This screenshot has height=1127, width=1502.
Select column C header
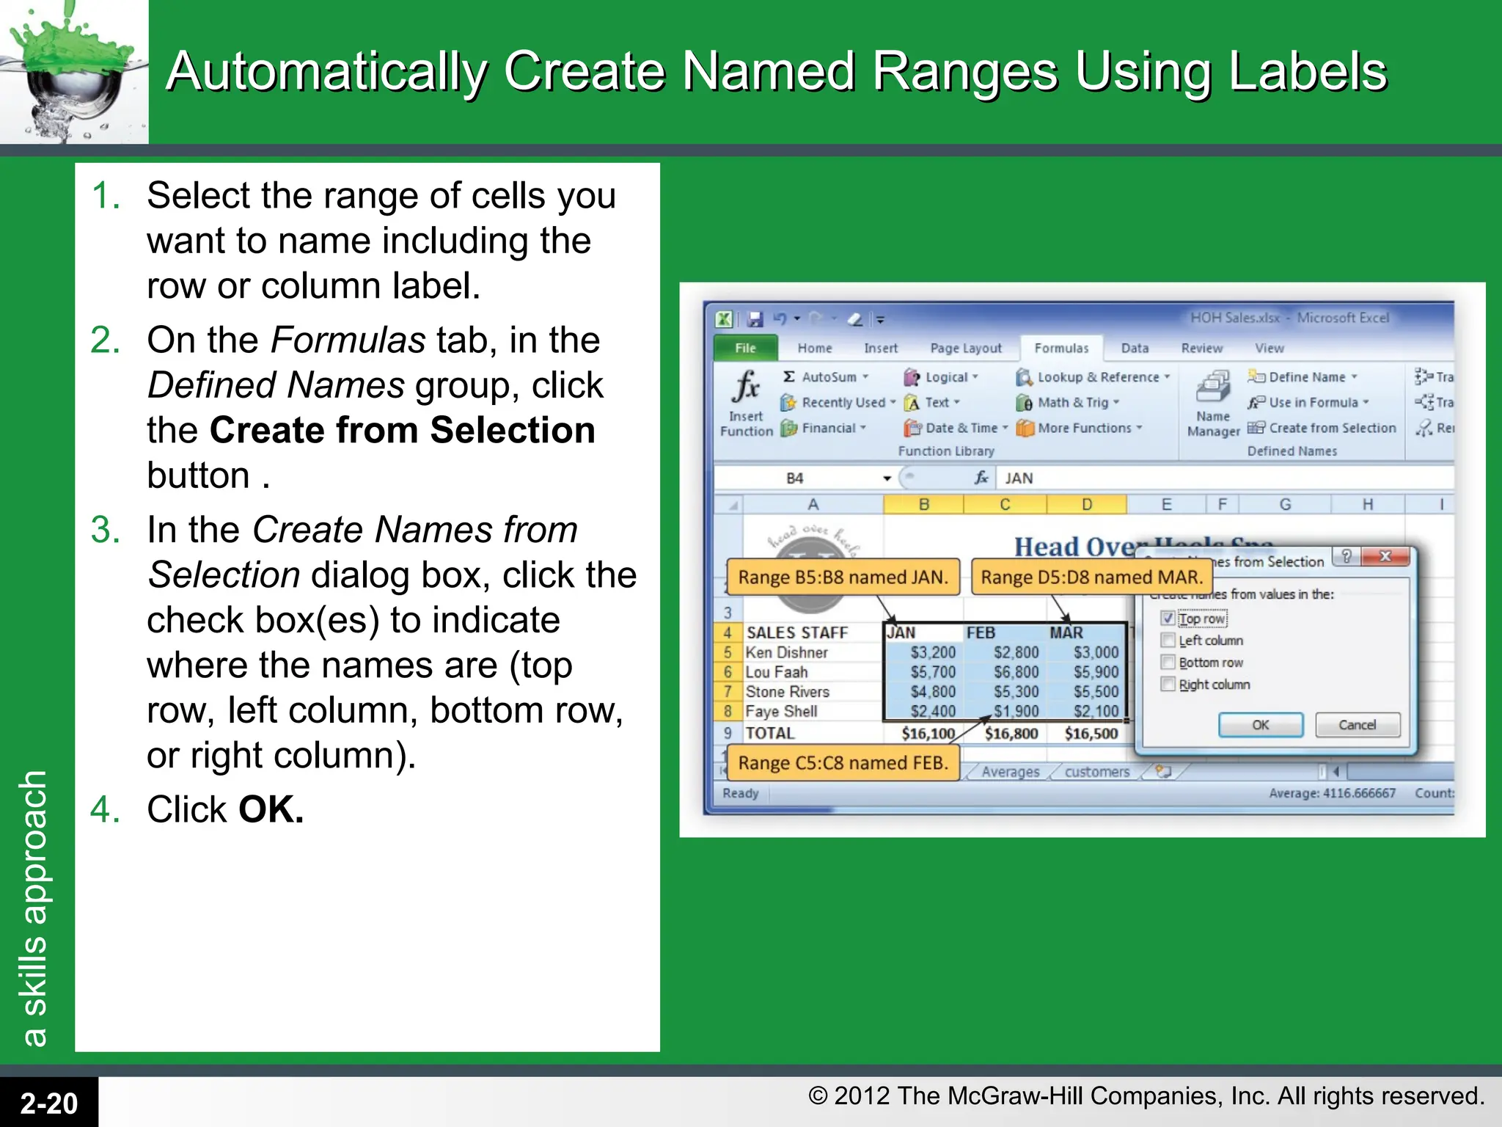pyautogui.click(x=1005, y=505)
